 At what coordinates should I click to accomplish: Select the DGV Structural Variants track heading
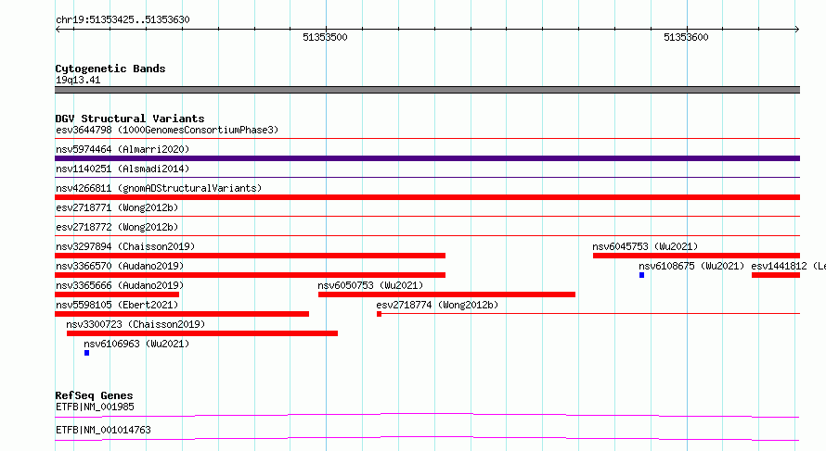pos(130,119)
